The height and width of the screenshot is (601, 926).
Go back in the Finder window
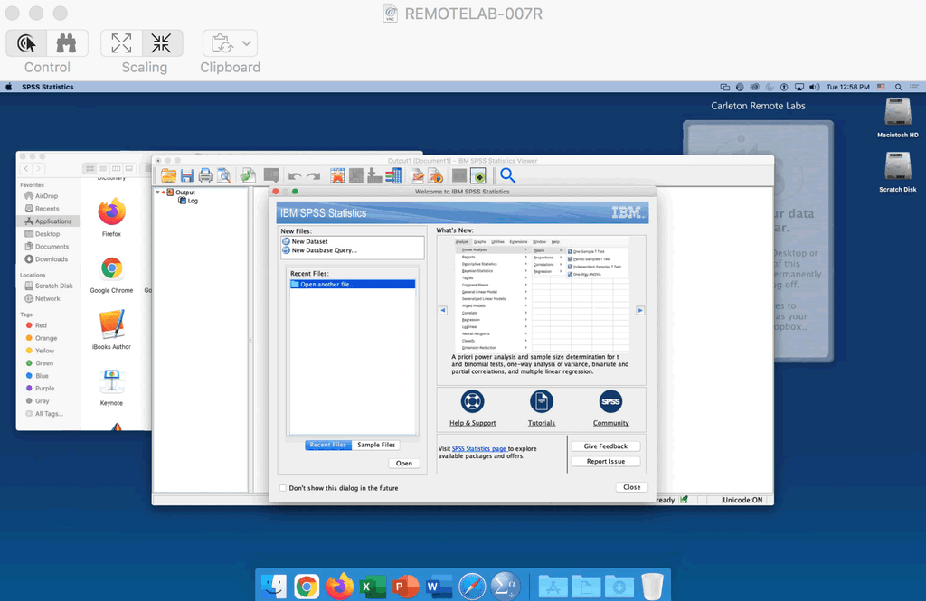[x=26, y=169]
